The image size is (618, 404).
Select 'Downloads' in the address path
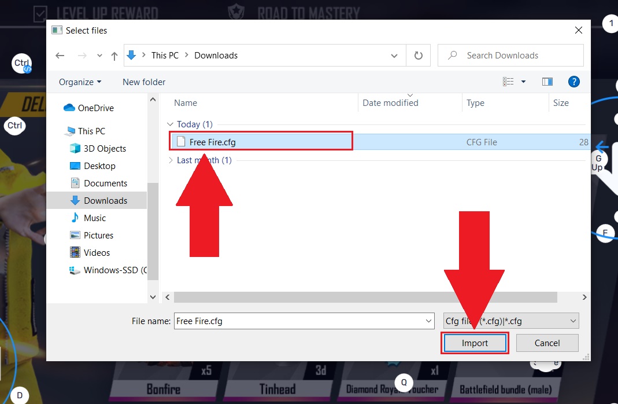coord(216,55)
